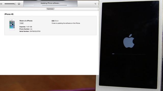
Task: Adjust the iTunes volume slider knob
Action: [x=15, y=4]
